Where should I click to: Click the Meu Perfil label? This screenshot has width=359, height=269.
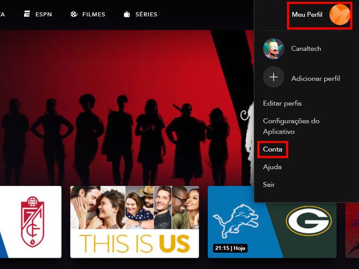pos(307,15)
